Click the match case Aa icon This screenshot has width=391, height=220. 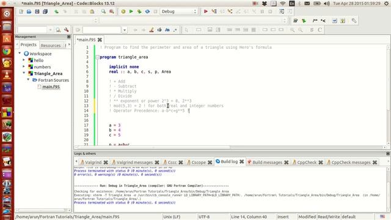pos(167,30)
